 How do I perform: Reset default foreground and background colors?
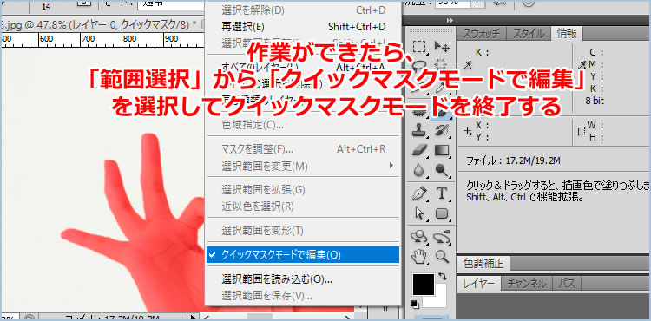coord(415,305)
